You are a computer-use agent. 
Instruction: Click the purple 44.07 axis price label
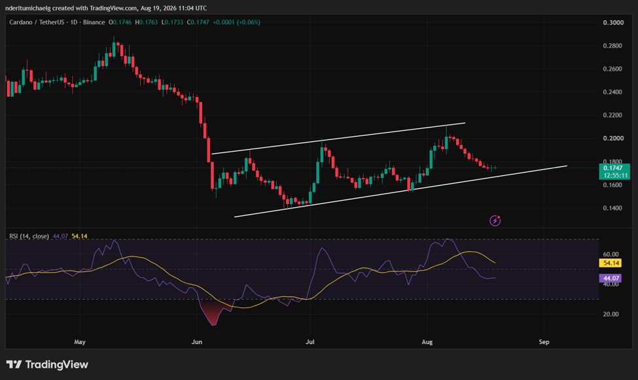click(611, 278)
